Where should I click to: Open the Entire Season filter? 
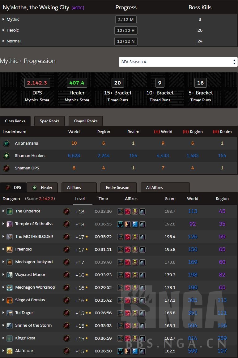118,188
